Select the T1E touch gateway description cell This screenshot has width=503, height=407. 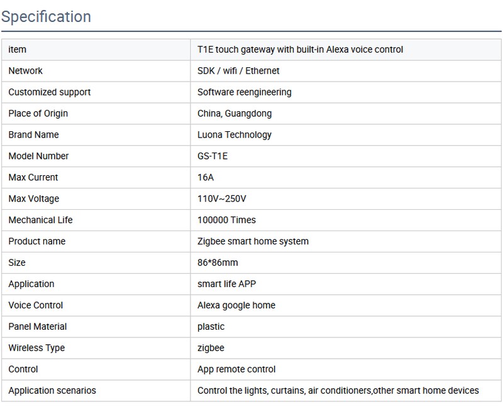[300, 50]
